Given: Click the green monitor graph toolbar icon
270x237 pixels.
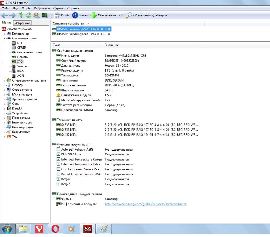Looking at the screenshot, I should [44, 15].
